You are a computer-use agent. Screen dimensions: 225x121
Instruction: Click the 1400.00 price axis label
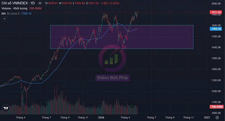[x=216, y=69]
